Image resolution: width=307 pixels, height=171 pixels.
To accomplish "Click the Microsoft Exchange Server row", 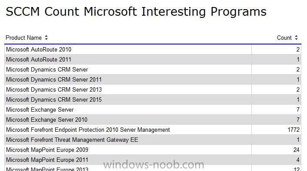I will coord(153,109).
